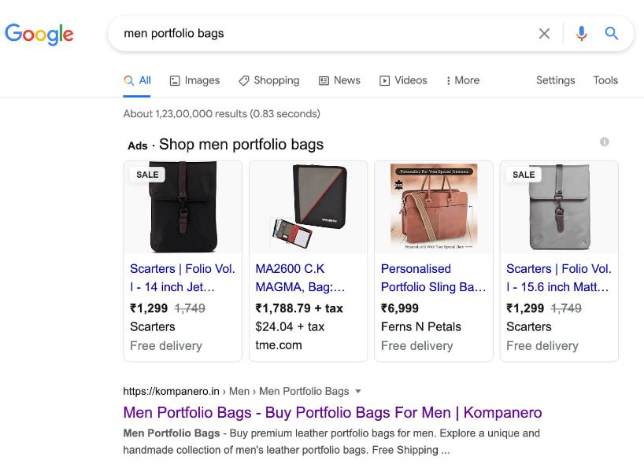Open the Tools options
Image resolution: width=644 pixels, height=468 pixels.
[605, 80]
